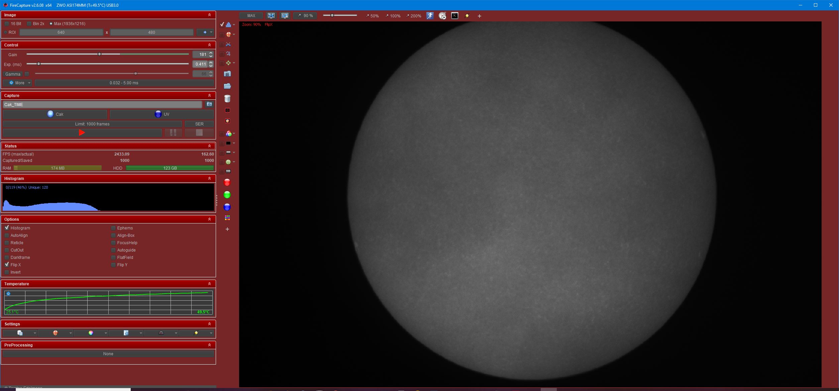Click the black rectangle icon in the sidebar
The height and width of the screenshot is (391, 839).
[x=228, y=143]
